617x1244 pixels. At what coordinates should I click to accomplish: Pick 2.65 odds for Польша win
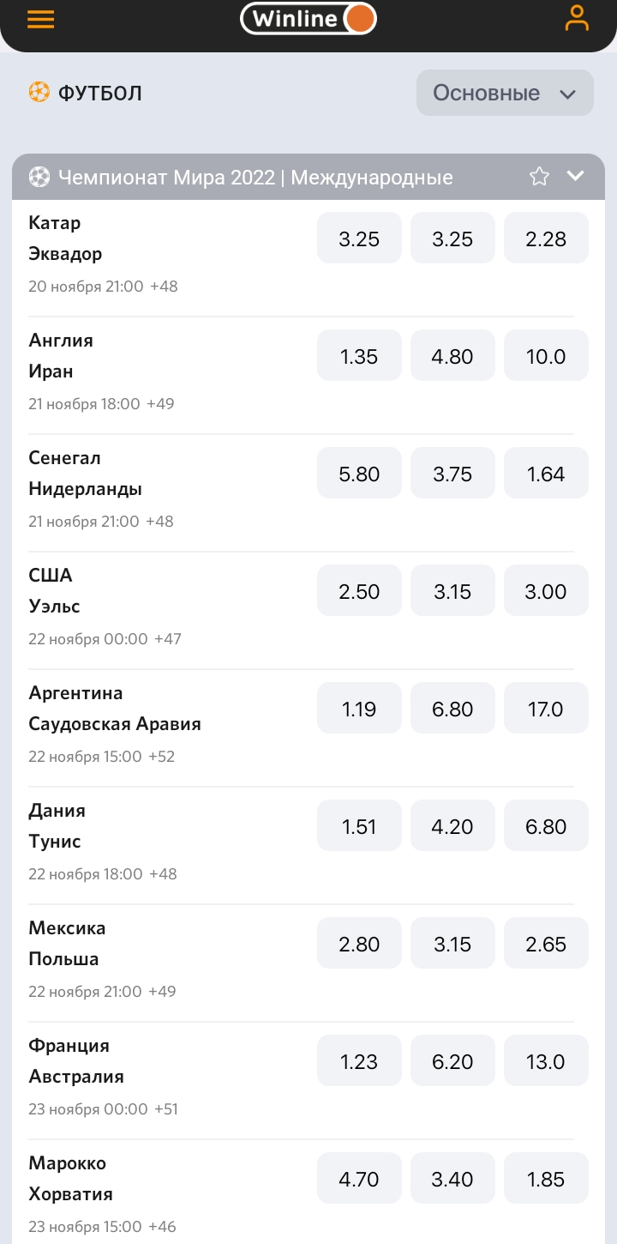click(x=546, y=945)
